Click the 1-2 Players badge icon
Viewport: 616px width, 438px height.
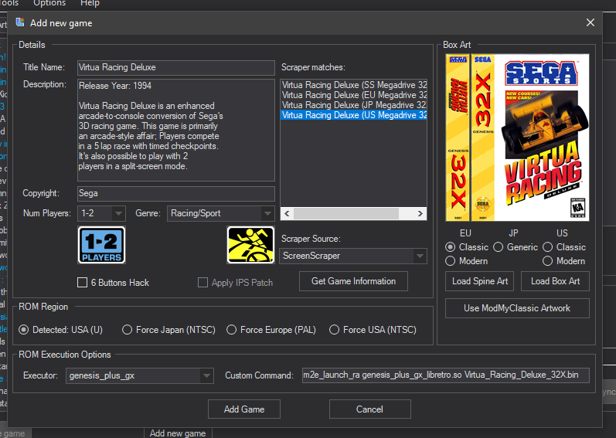[x=102, y=245]
